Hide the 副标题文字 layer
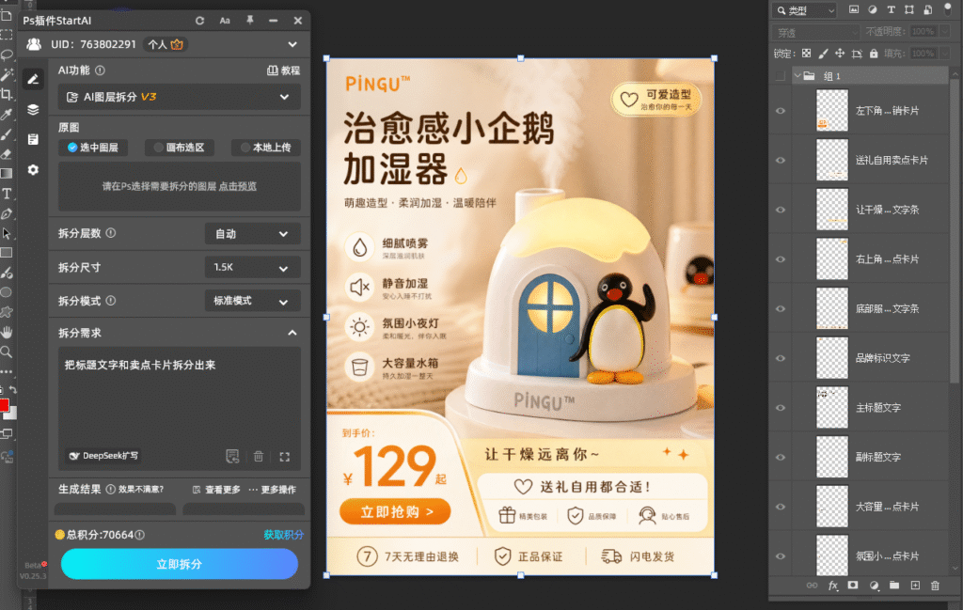The height and width of the screenshot is (610, 963). [x=781, y=457]
